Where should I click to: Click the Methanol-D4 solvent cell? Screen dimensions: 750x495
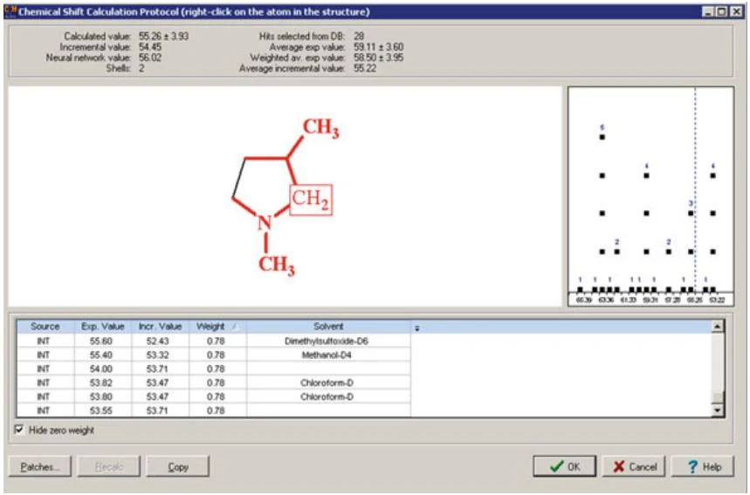point(328,355)
